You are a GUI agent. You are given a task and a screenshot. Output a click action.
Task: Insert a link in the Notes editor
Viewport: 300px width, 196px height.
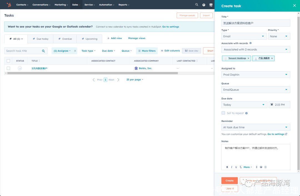[257, 167]
